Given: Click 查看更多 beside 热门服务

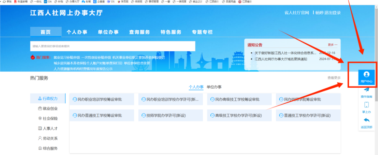Looking at the screenshot, I should [x=334, y=78].
